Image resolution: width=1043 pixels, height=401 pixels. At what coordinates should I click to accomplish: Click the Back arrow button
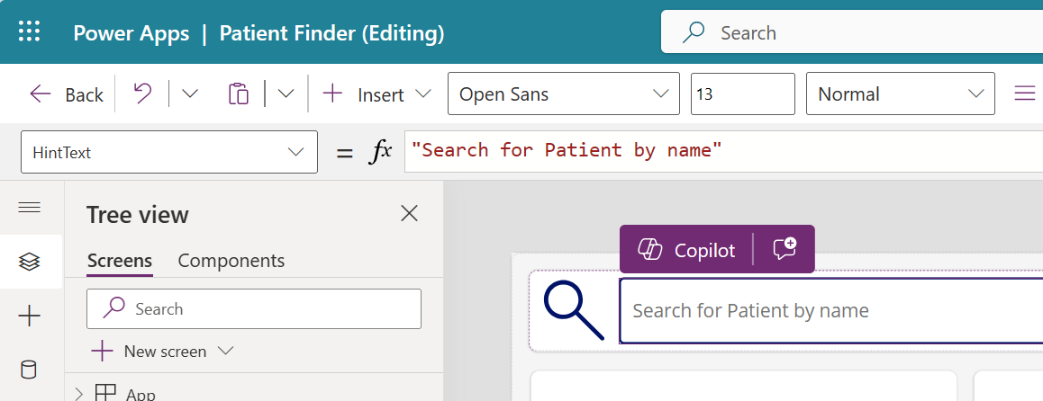point(67,94)
